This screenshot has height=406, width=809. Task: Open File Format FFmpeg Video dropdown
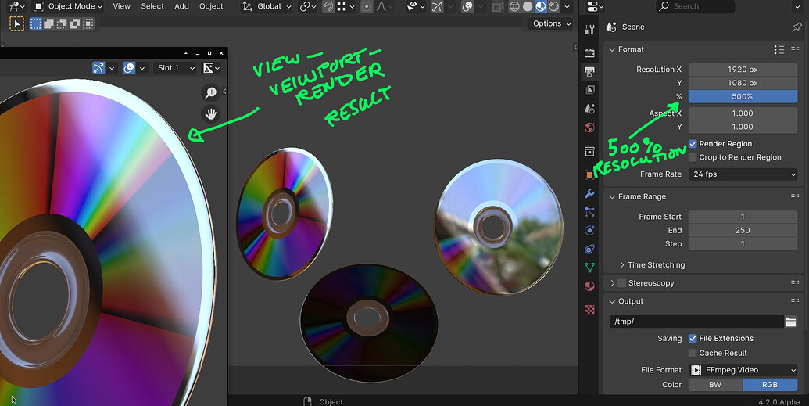tap(743, 370)
